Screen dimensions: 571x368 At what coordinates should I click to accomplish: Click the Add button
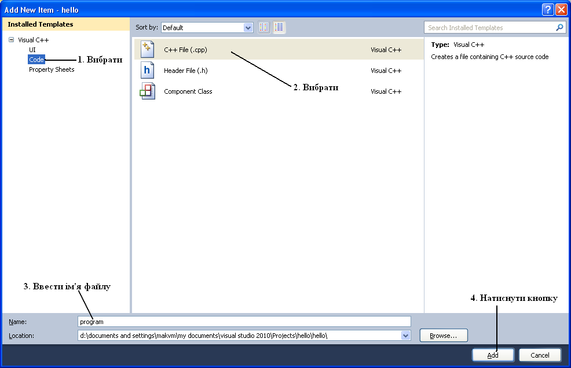(493, 355)
